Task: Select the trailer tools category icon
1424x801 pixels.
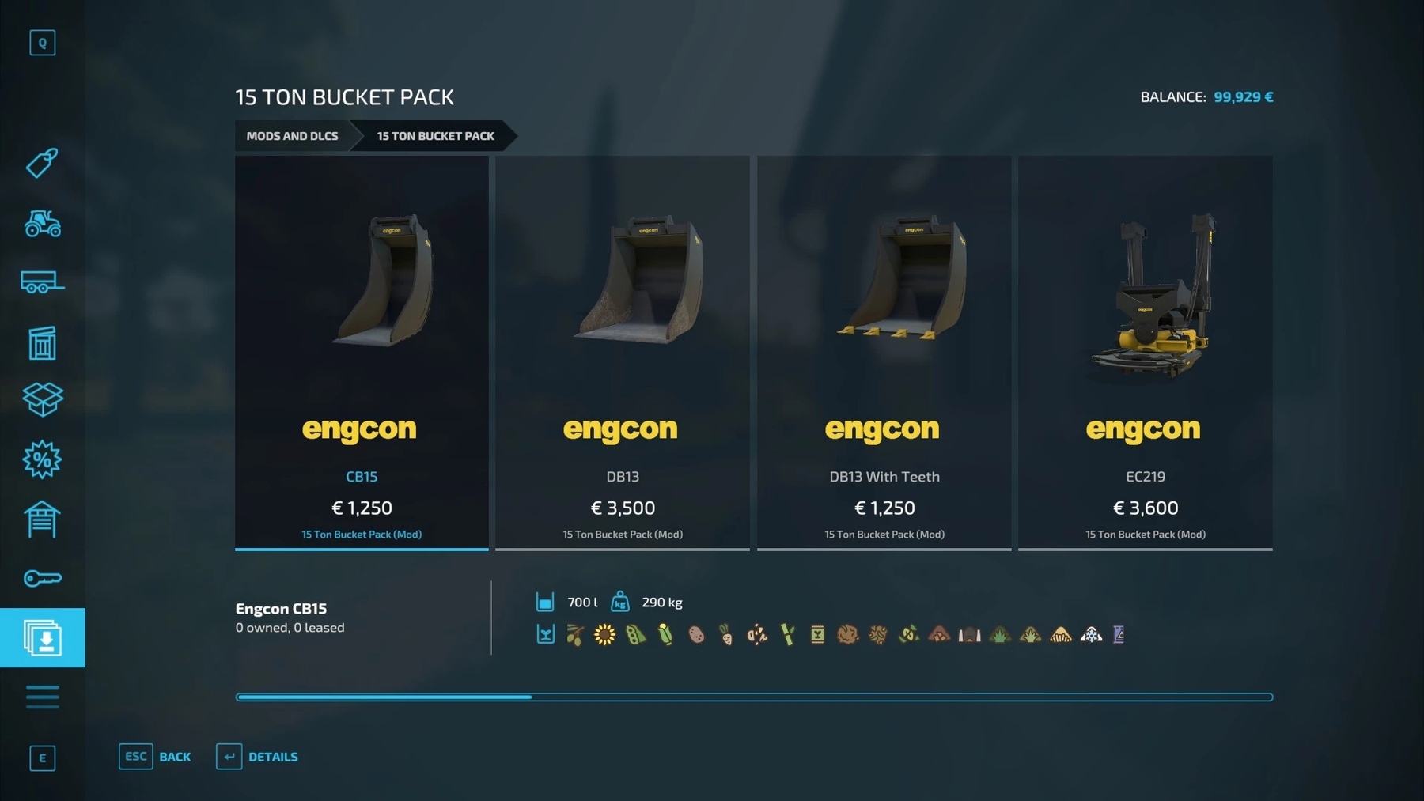Action: pyautogui.click(x=43, y=282)
